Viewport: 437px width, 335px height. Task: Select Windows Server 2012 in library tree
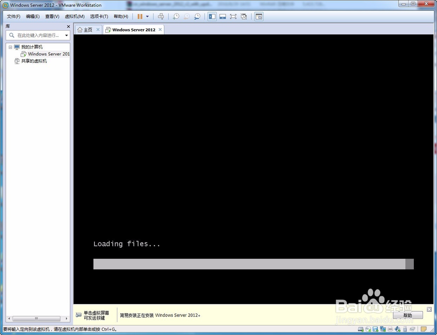point(49,54)
